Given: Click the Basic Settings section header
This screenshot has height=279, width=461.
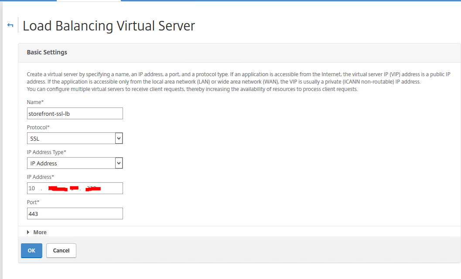Looking at the screenshot, I should click(47, 52).
